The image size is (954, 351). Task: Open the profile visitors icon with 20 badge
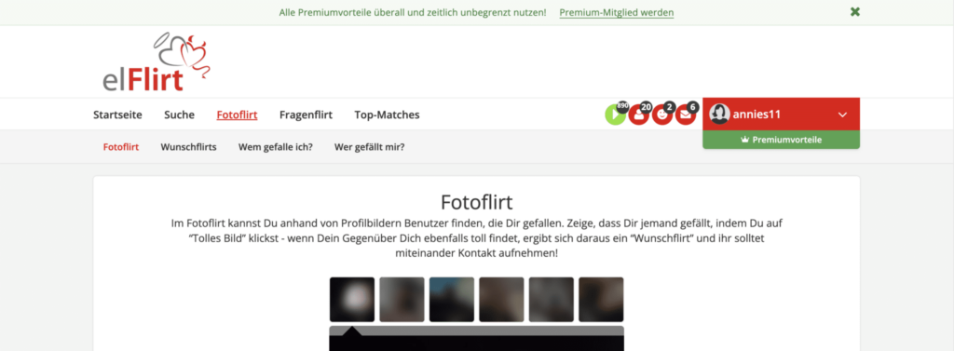[638, 115]
